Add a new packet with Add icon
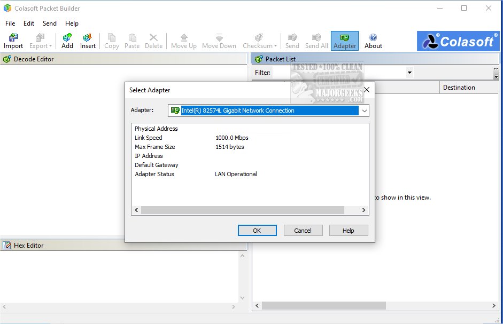This screenshot has width=503, height=324. coord(67,41)
